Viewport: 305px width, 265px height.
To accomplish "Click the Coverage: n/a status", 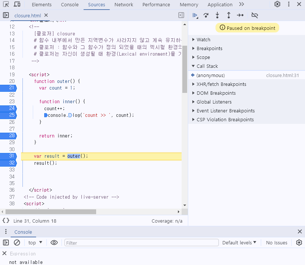I will coord(167,221).
